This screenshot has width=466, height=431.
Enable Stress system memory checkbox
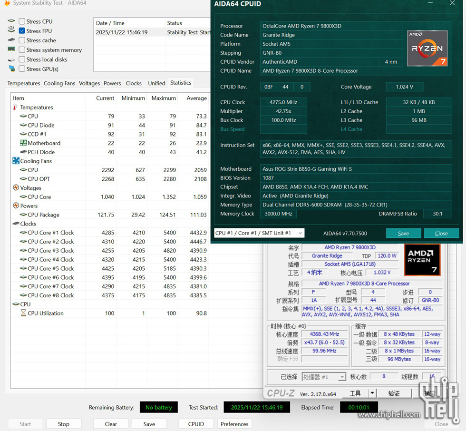click(22, 50)
